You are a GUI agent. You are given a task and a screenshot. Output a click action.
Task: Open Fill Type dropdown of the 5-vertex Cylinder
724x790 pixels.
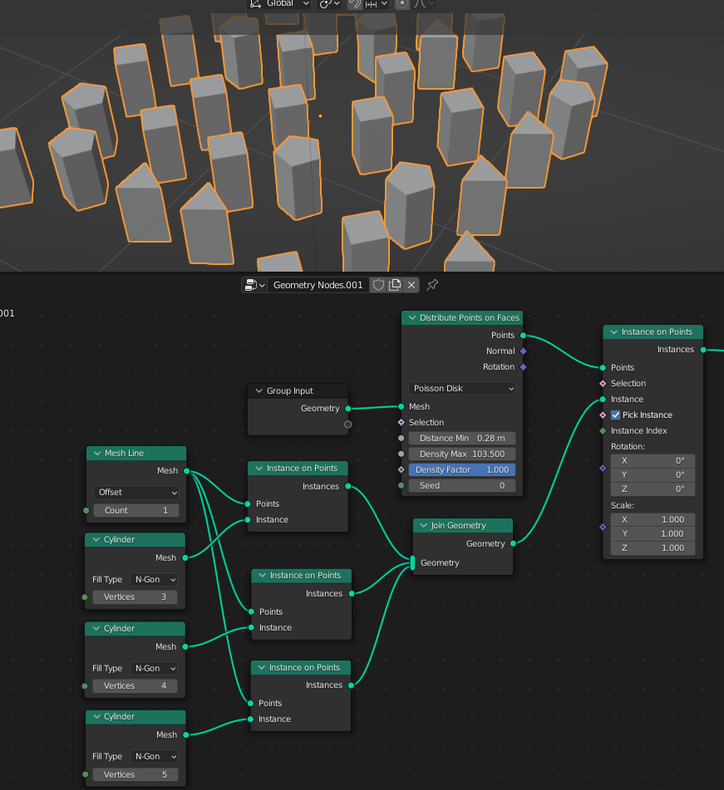(153, 756)
